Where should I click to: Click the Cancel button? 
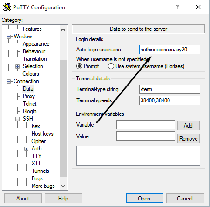pyautogui.click(x=185, y=199)
